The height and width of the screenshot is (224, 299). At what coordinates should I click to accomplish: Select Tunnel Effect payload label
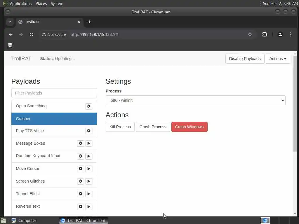coord(28,194)
